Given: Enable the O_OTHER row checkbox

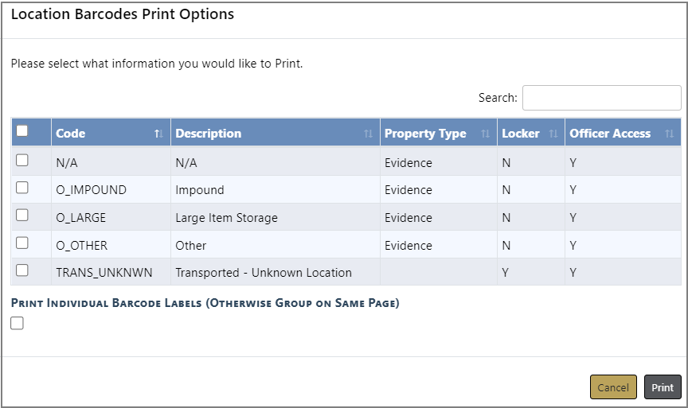Looking at the screenshot, I should pyautogui.click(x=22, y=243).
